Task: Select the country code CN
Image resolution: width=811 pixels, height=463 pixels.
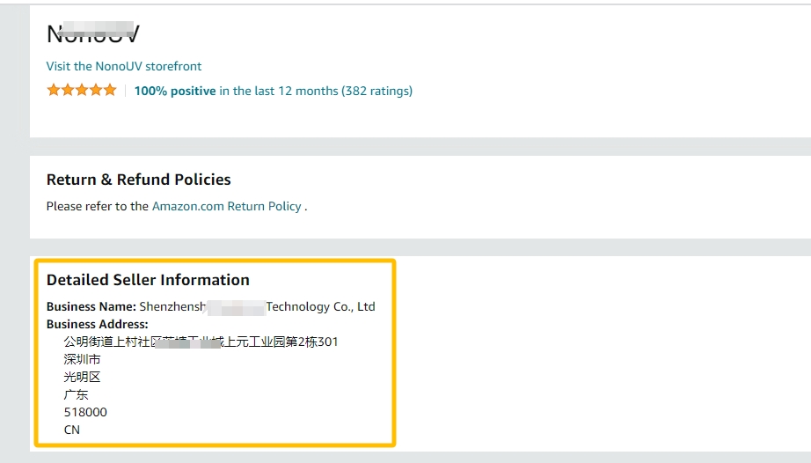Action: tap(72, 430)
